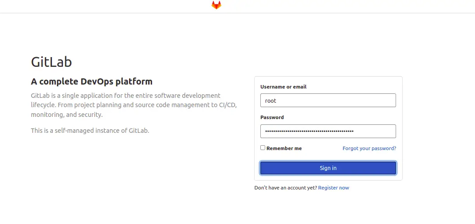The width and height of the screenshot is (475, 224).
Task: Click the word lifecycle in description
Action: click(43, 105)
